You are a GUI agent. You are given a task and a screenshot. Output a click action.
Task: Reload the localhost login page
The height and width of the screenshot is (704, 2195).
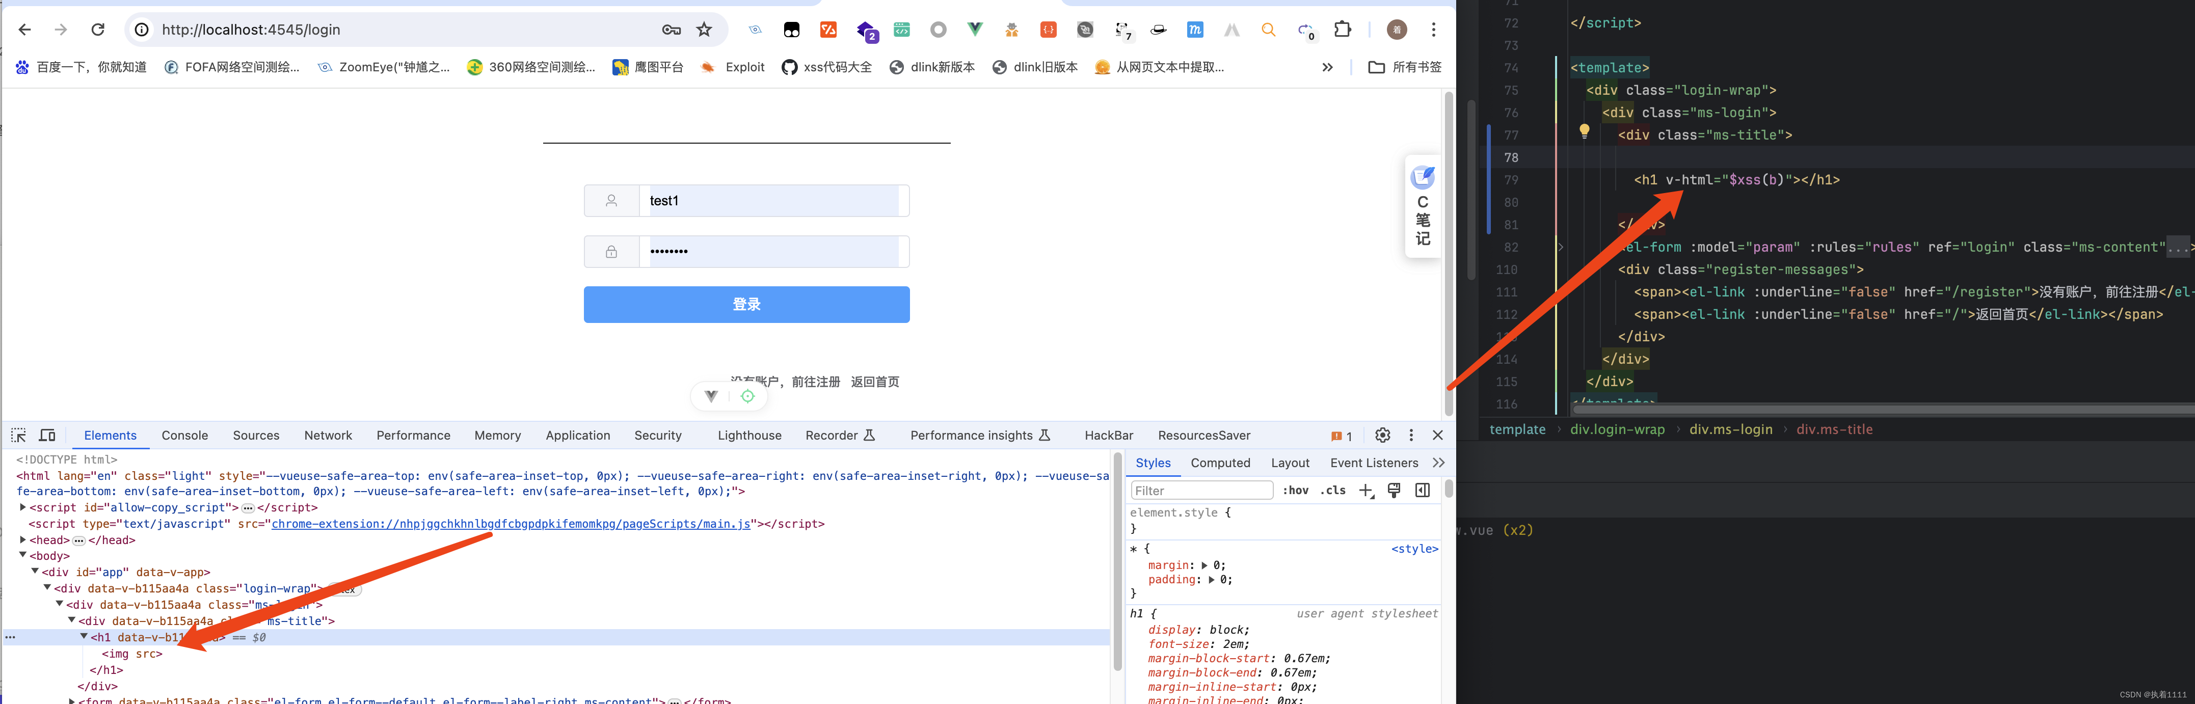98,30
